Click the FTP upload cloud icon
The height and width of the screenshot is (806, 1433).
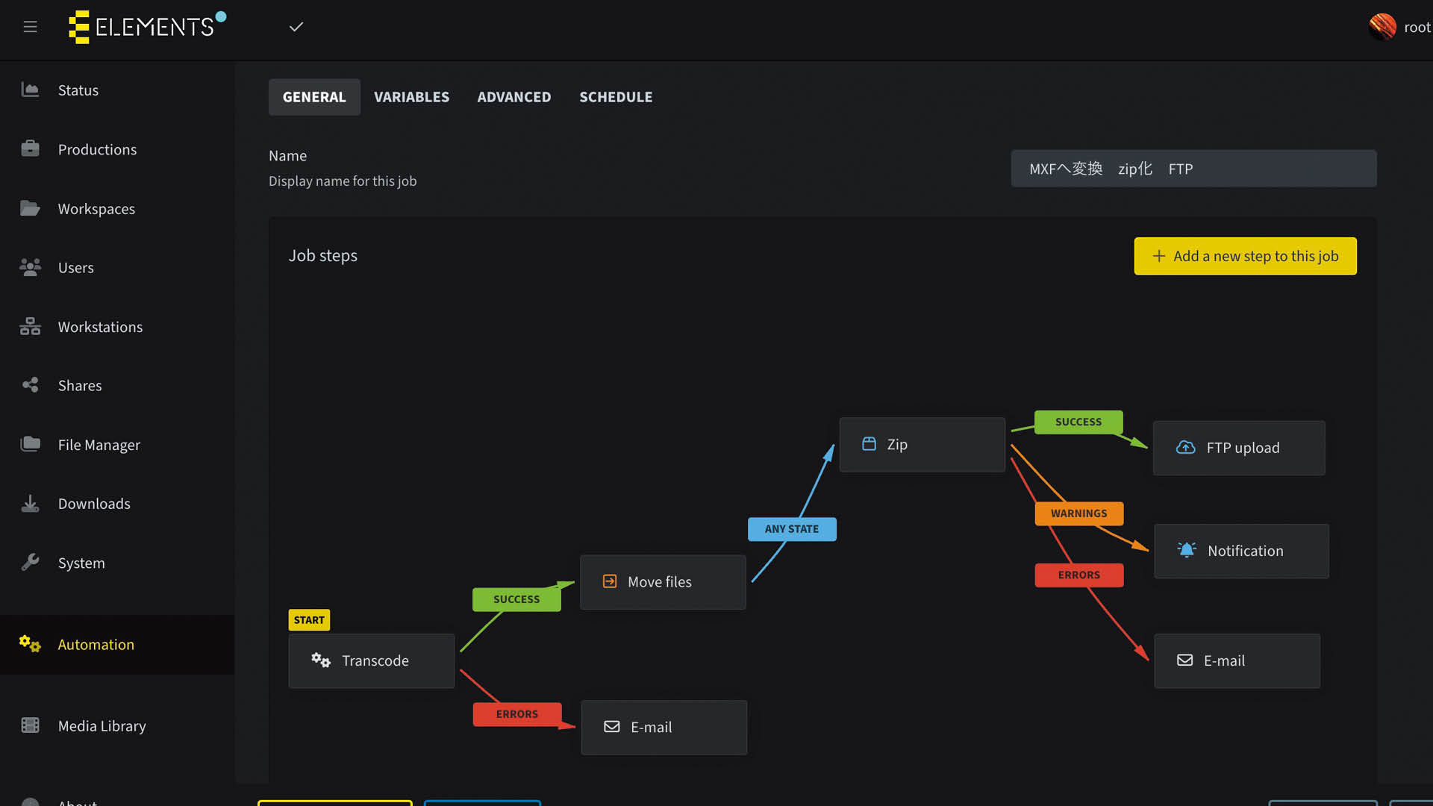[x=1185, y=448]
